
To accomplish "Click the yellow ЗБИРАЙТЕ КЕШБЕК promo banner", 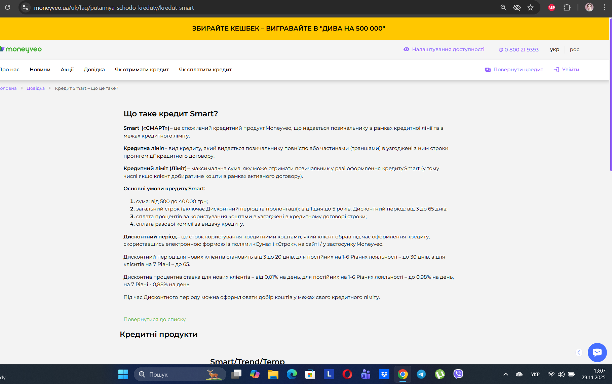I will tap(304, 29).
